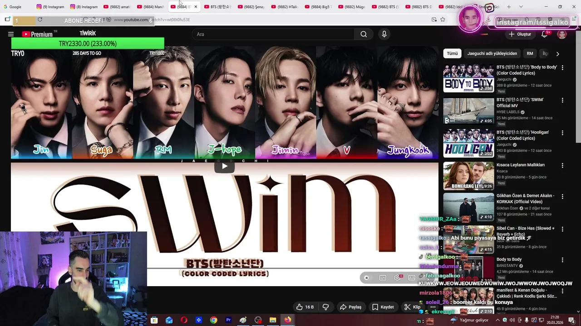Image resolution: width=581 pixels, height=326 pixels.
Task: Start voice search with the microphone
Action: [x=384, y=34]
